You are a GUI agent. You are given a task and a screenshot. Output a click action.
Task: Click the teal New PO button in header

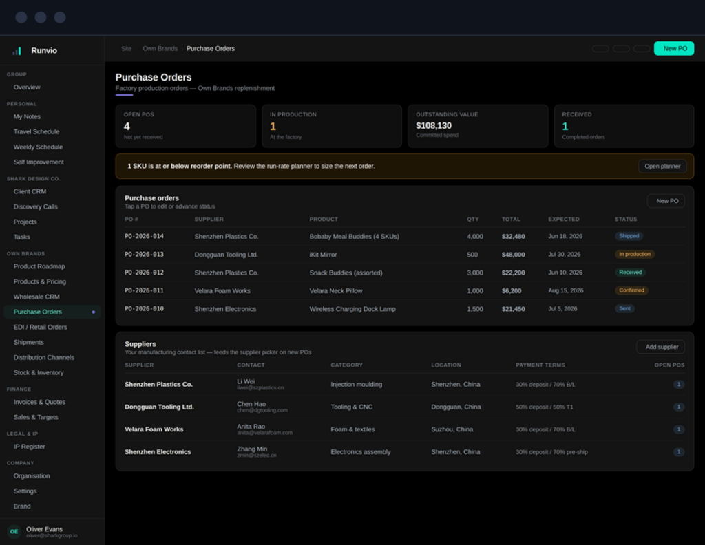pos(674,49)
